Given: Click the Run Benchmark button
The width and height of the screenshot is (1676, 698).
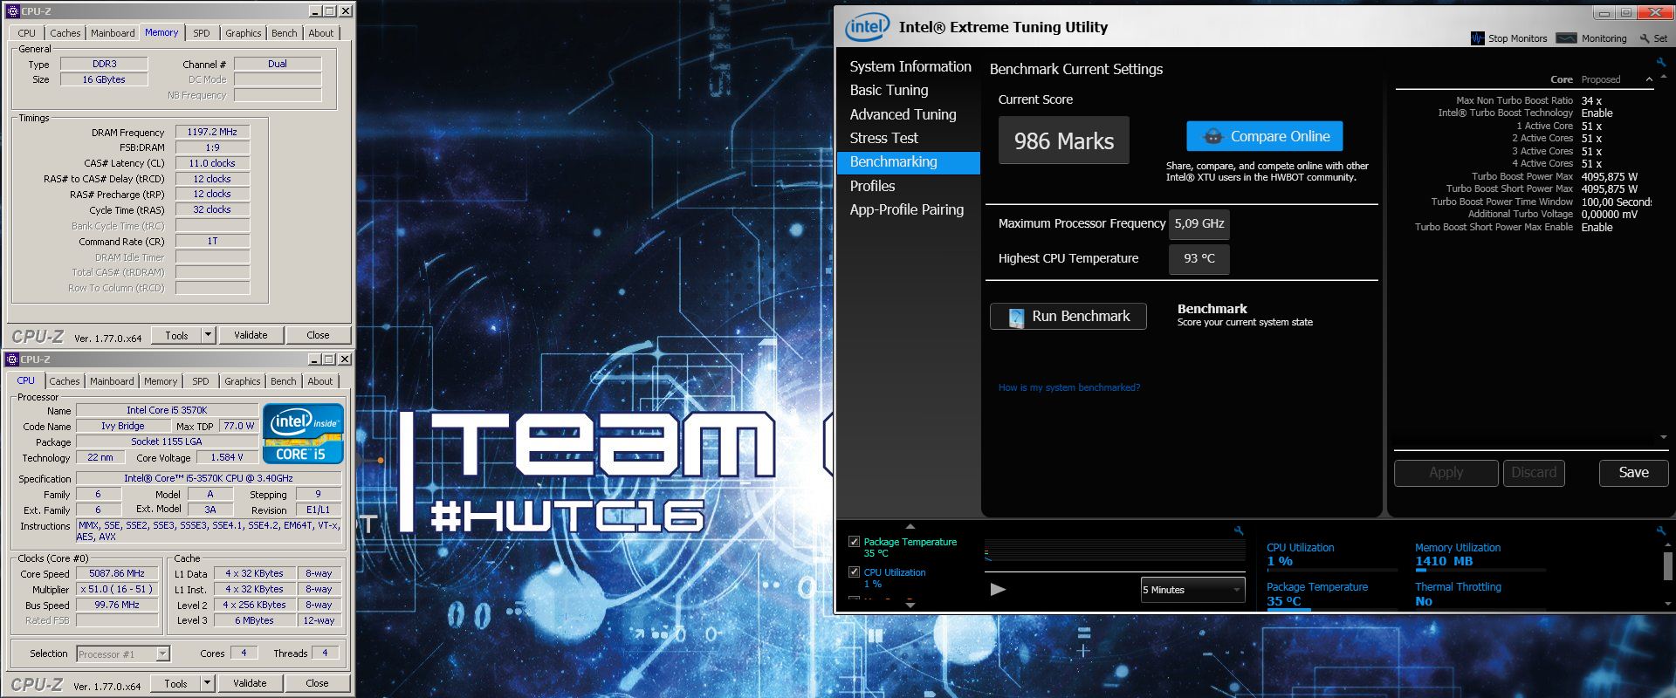Looking at the screenshot, I should point(1068,316).
